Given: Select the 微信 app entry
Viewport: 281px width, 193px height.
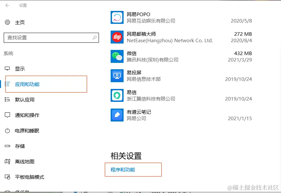Looking at the screenshot, I should pos(181,56).
